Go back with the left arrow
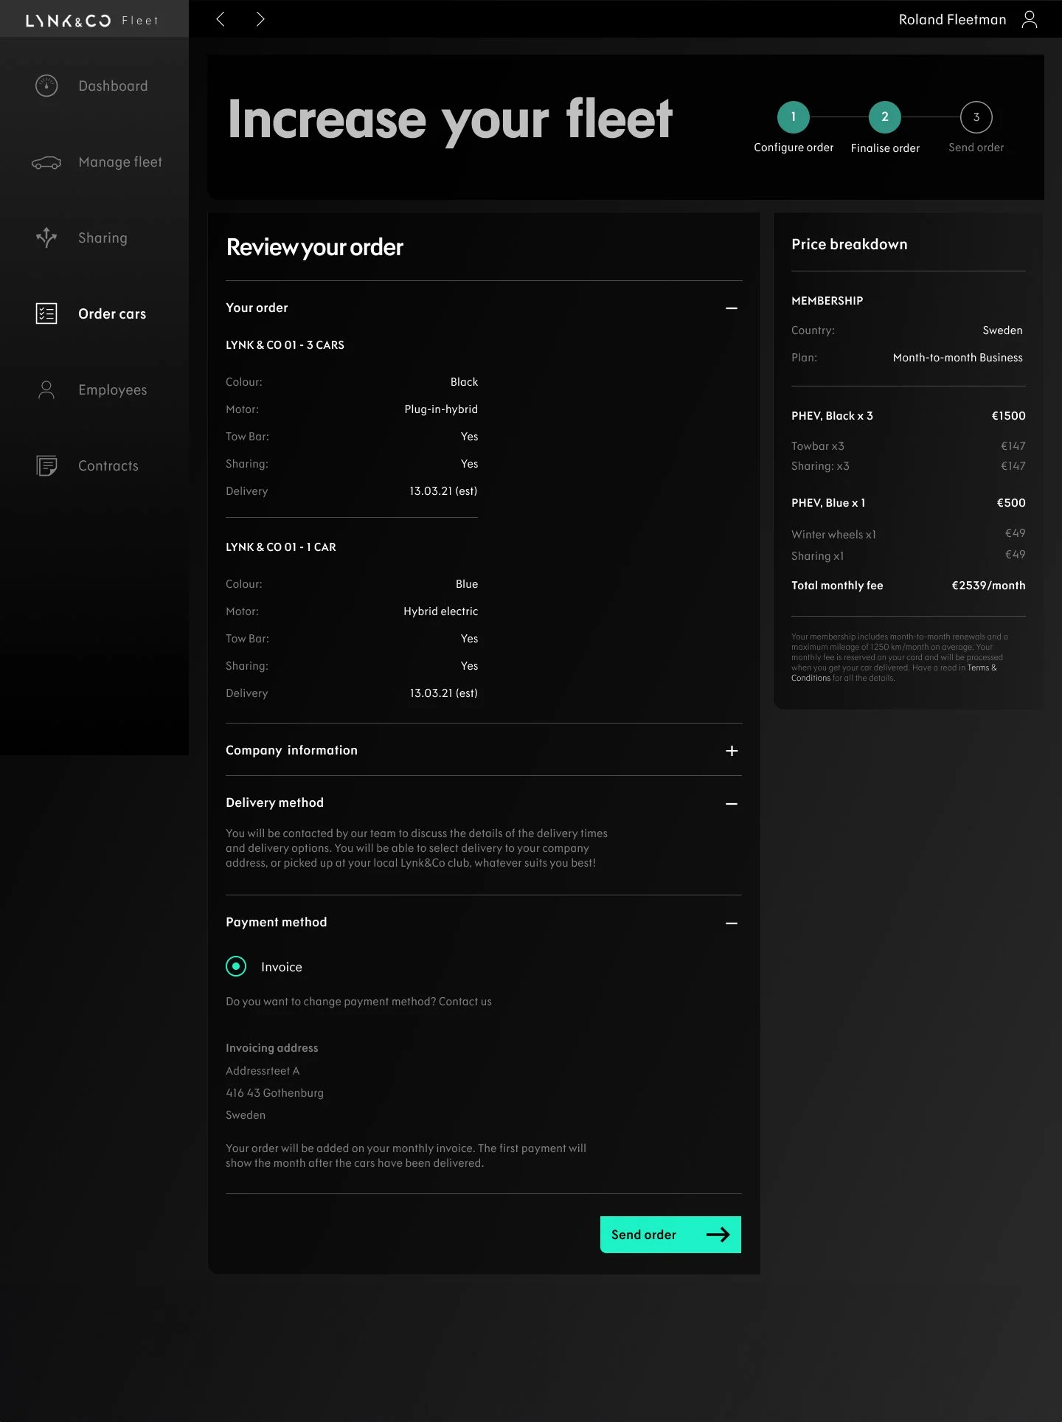Image resolution: width=1062 pixels, height=1422 pixels. pos(220,19)
